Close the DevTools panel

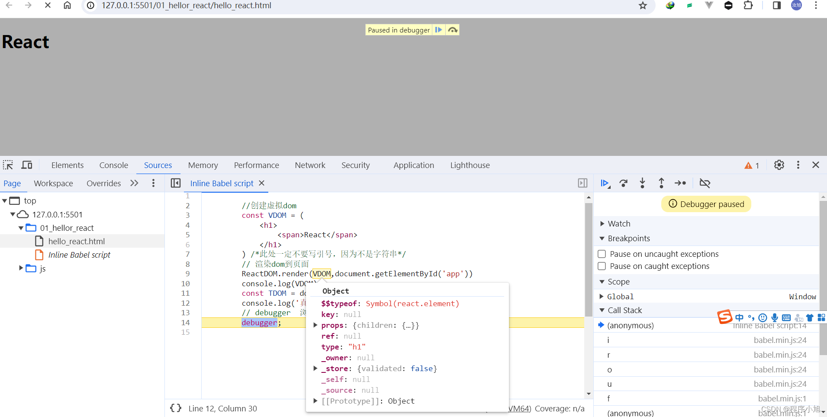pos(816,165)
